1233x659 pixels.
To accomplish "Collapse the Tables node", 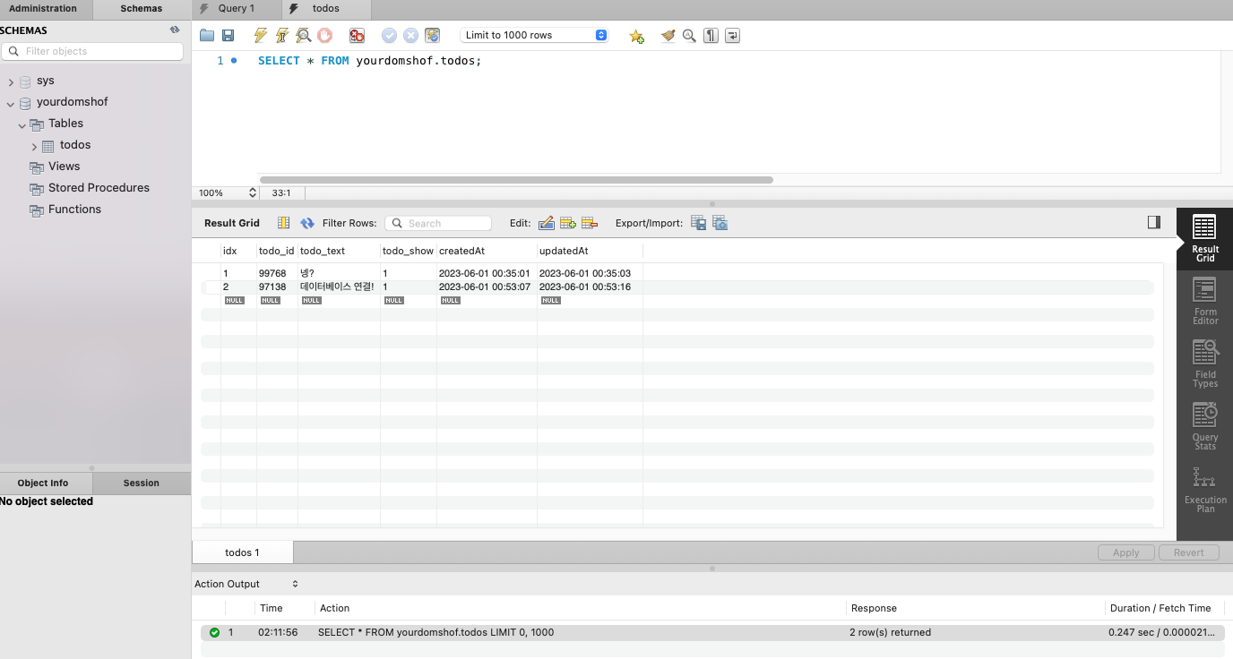I will pos(22,124).
